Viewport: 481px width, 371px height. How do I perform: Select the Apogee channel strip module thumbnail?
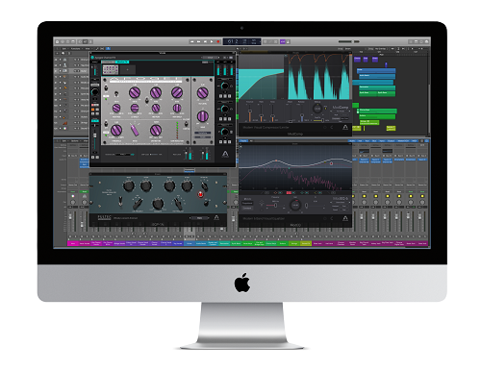coord(111,69)
